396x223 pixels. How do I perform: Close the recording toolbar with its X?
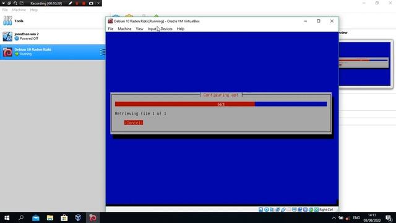coord(98,3)
